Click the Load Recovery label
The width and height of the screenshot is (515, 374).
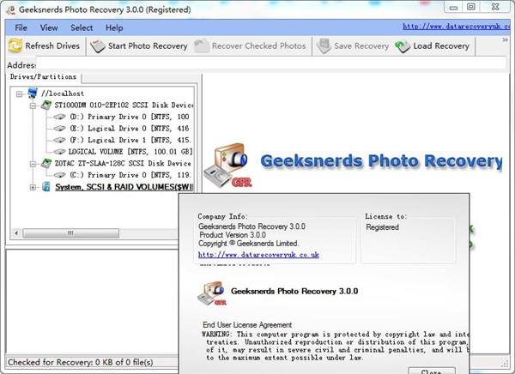[441, 45]
